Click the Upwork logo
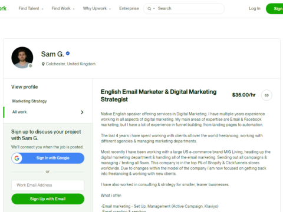The height and width of the screenshot is (212, 283). (3, 8)
